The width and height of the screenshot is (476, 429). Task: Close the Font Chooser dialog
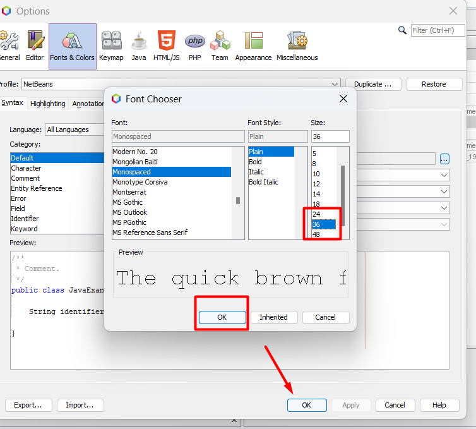[x=343, y=99]
